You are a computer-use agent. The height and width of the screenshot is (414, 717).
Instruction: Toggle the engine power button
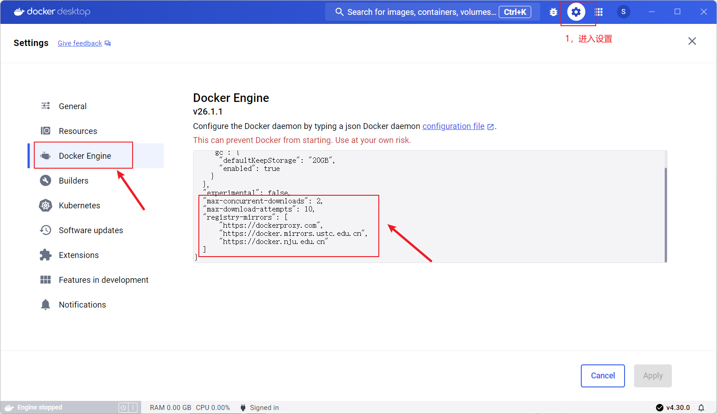[123, 408]
